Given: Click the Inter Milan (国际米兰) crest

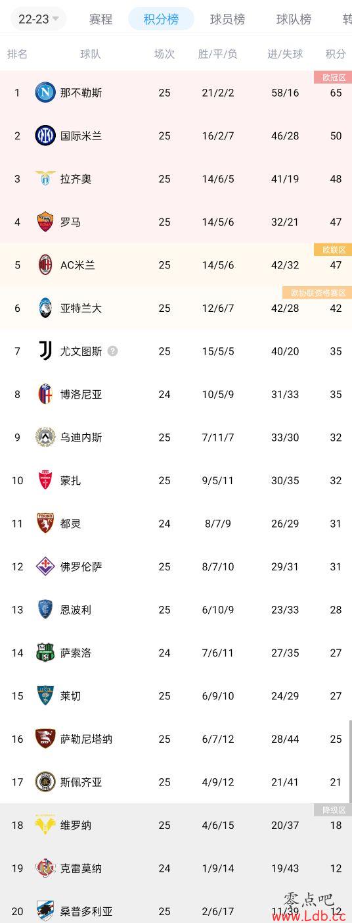Looking at the screenshot, I should click(45, 136).
